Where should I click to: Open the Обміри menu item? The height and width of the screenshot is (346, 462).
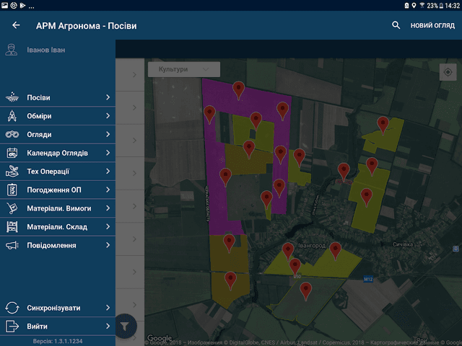pyautogui.click(x=58, y=116)
